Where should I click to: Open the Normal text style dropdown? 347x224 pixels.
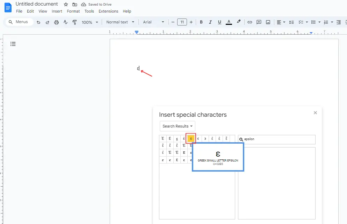pyautogui.click(x=120, y=22)
